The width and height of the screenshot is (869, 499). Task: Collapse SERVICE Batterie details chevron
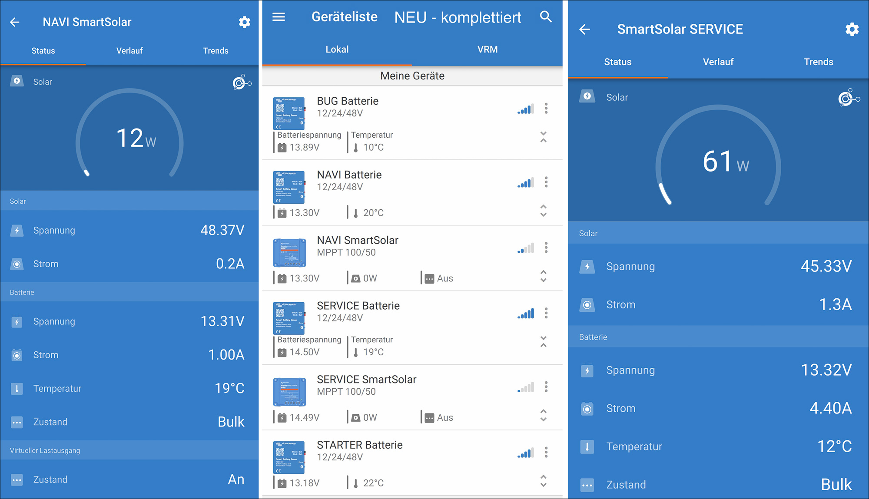point(543,341)
